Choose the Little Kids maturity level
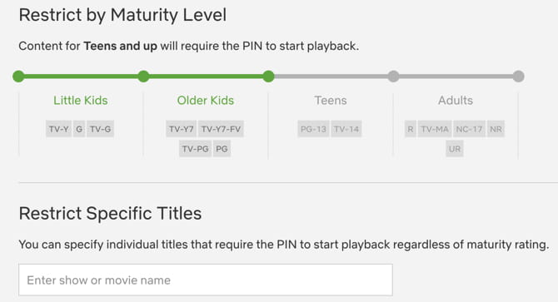558x302 pixels. coord(81,101)
